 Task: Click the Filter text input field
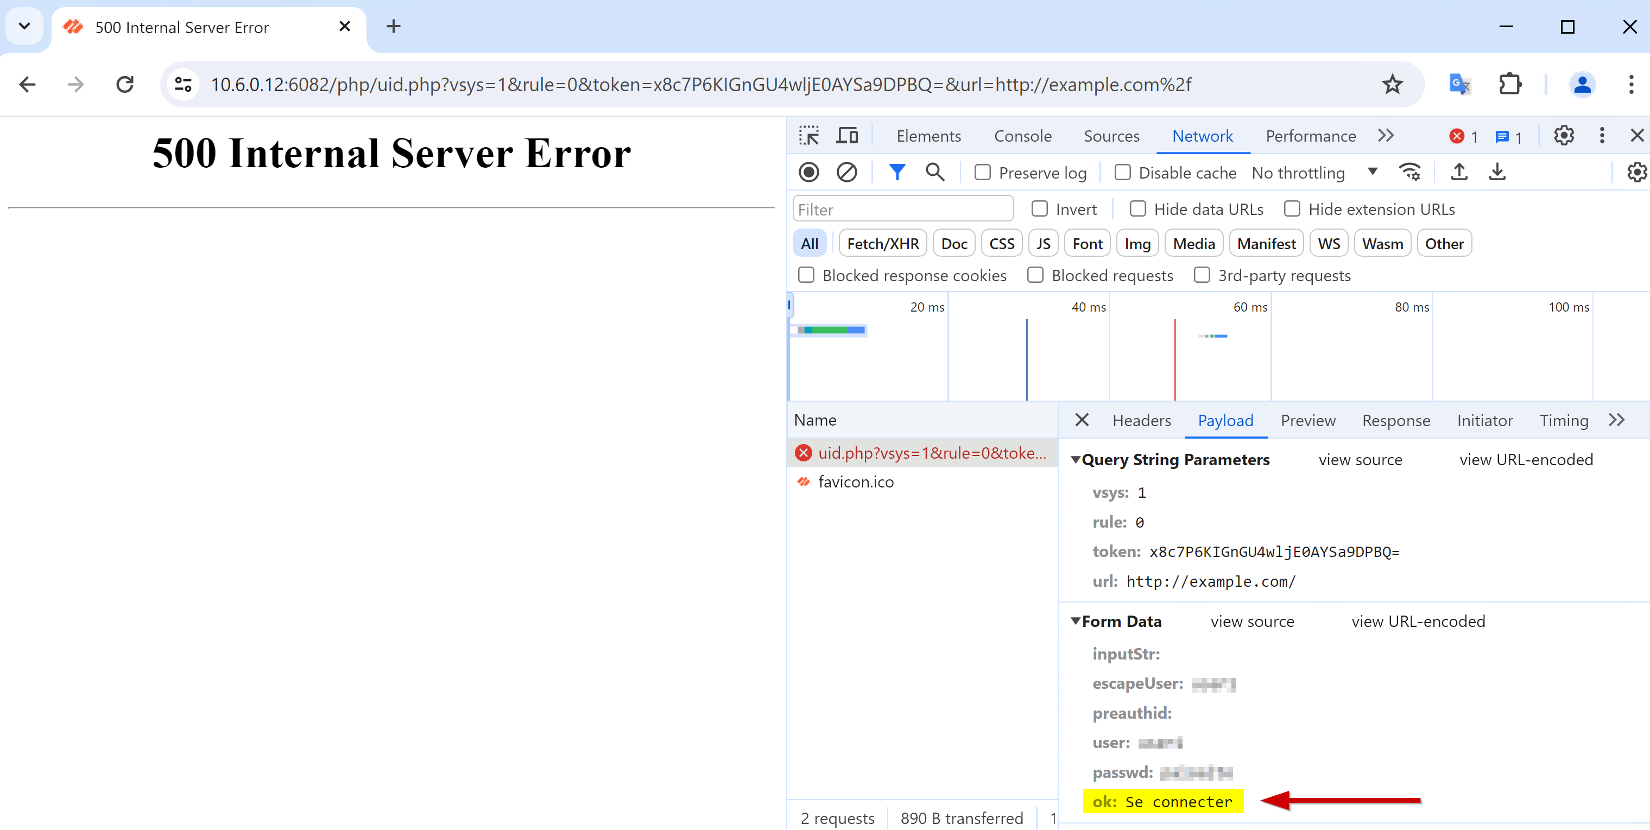pyautogui.click(x=902, y=210)
